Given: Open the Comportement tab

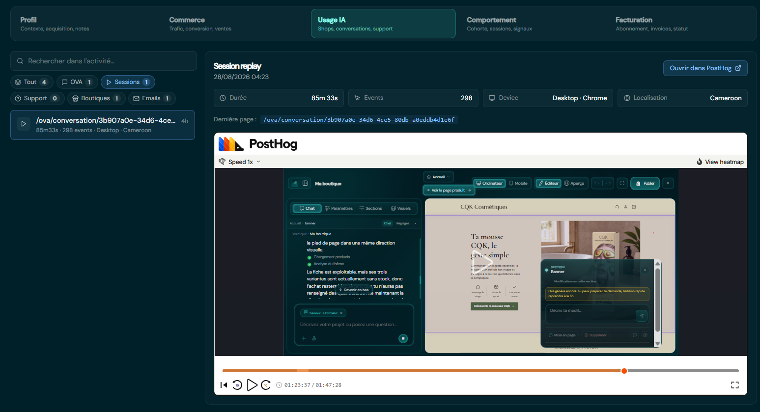Looking at the screenshot, I should [x=533, y=24].
